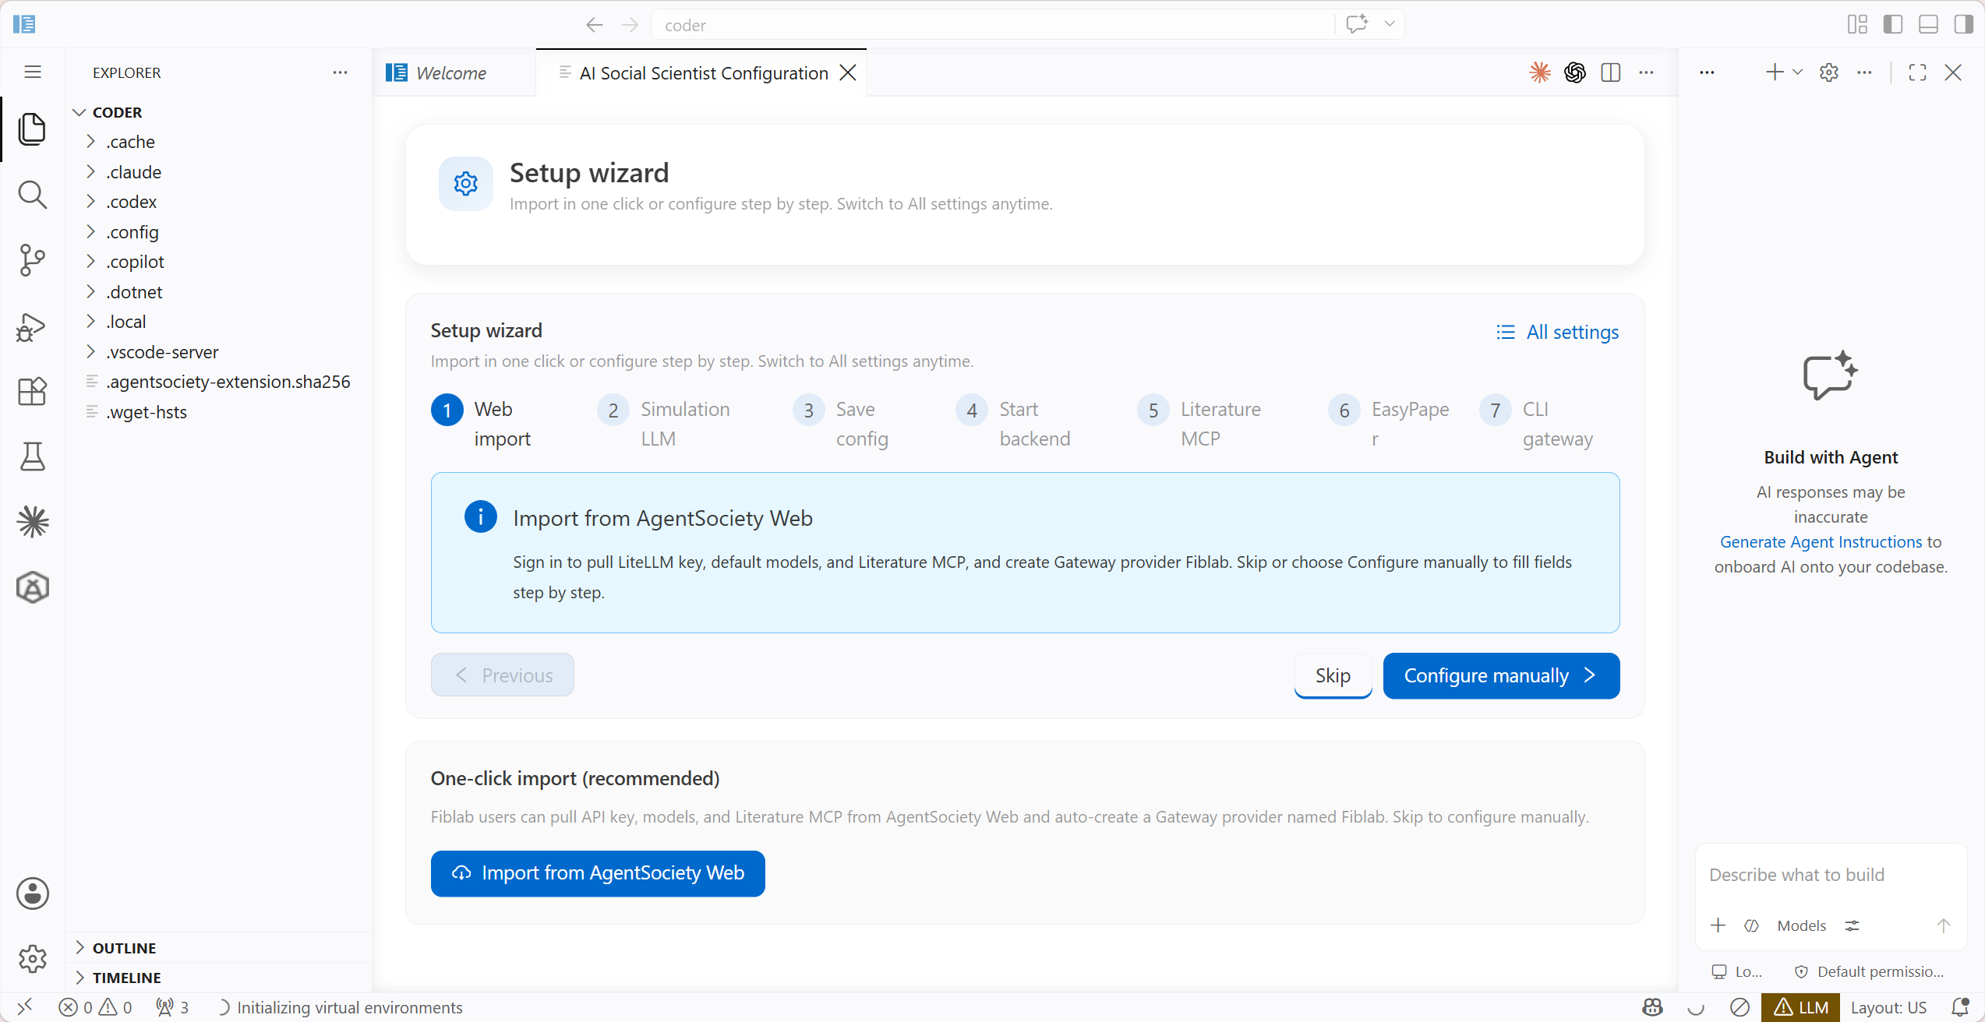This screenshot has height=1022, width=1985.
Task: Expand the OUTLINE section
Action: coord(218,948)
